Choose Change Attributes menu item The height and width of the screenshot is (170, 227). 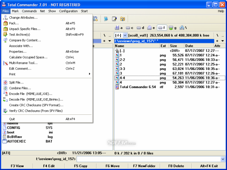[x=47, y=18]
